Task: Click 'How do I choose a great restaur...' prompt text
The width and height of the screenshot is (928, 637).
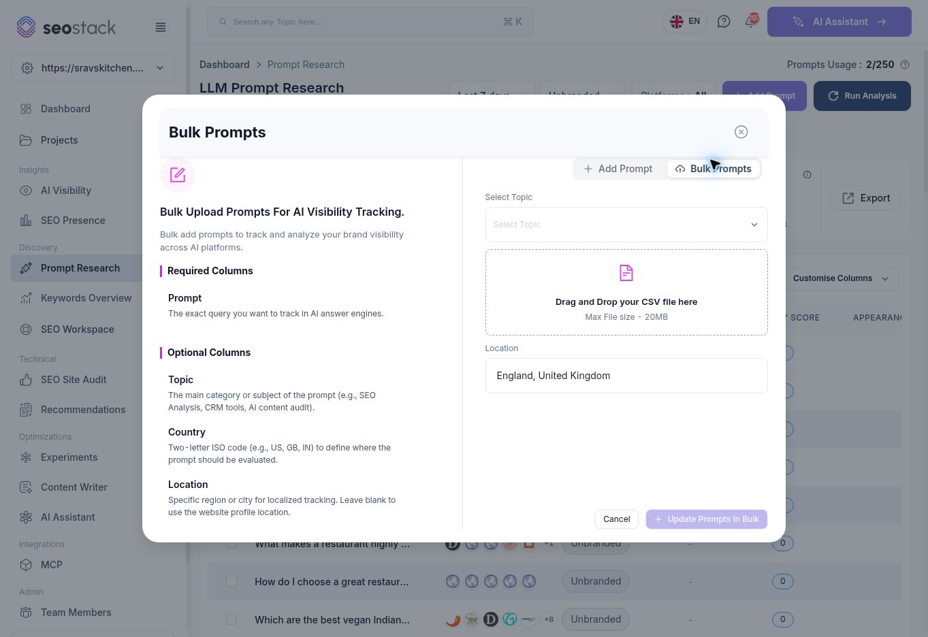Action: [x=332, y=581]
